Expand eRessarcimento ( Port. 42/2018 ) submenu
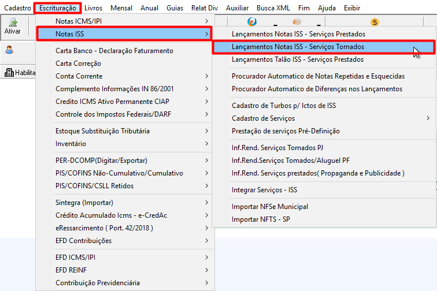The height and width of the screenshot is (291, 437). click(125, 228)
